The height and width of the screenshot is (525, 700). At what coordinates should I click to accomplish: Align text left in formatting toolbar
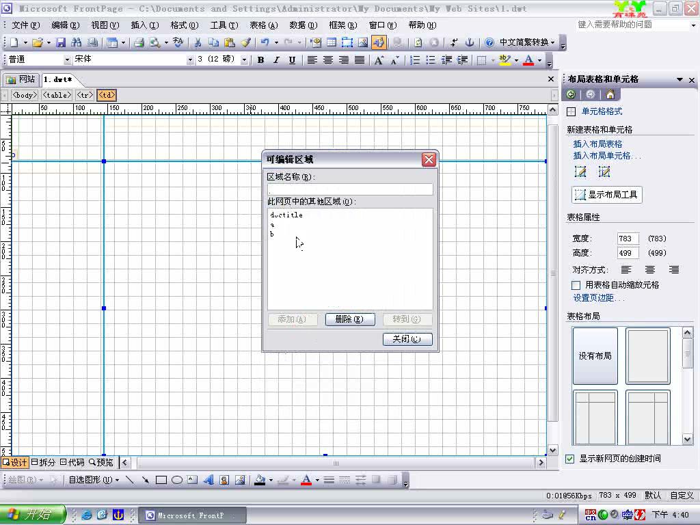click(x=312, y=60)
